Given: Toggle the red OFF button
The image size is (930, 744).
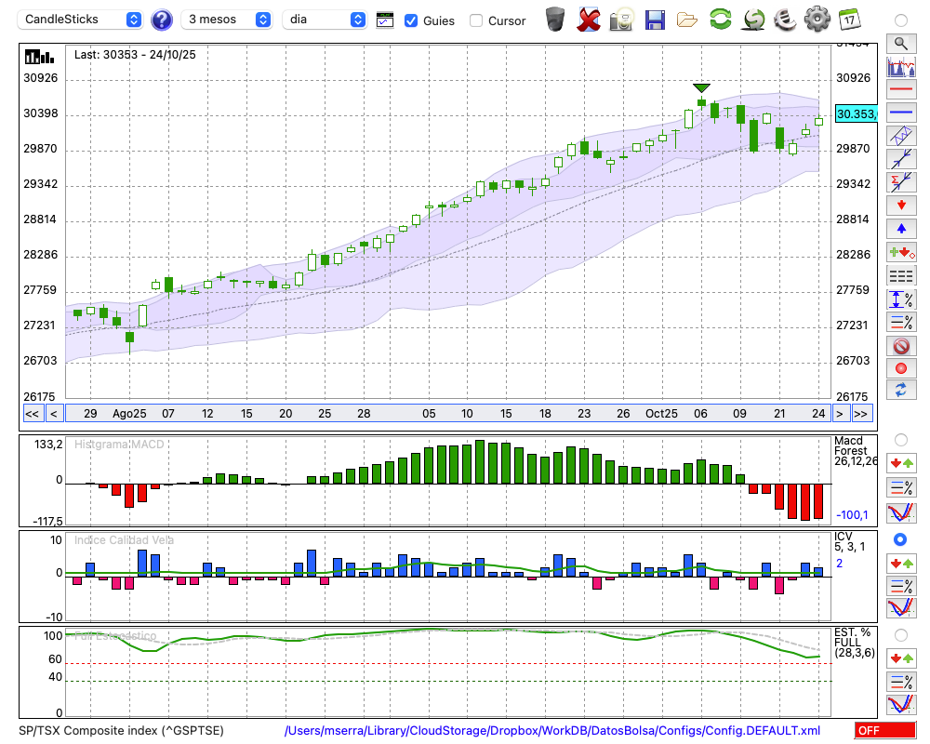Looking at the screenshot, I should point(885,730).
